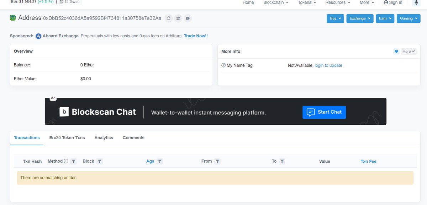Viewport: 427px width, 205px height.
Task: Toggle the Age column format
Action: tap(150, 161)
